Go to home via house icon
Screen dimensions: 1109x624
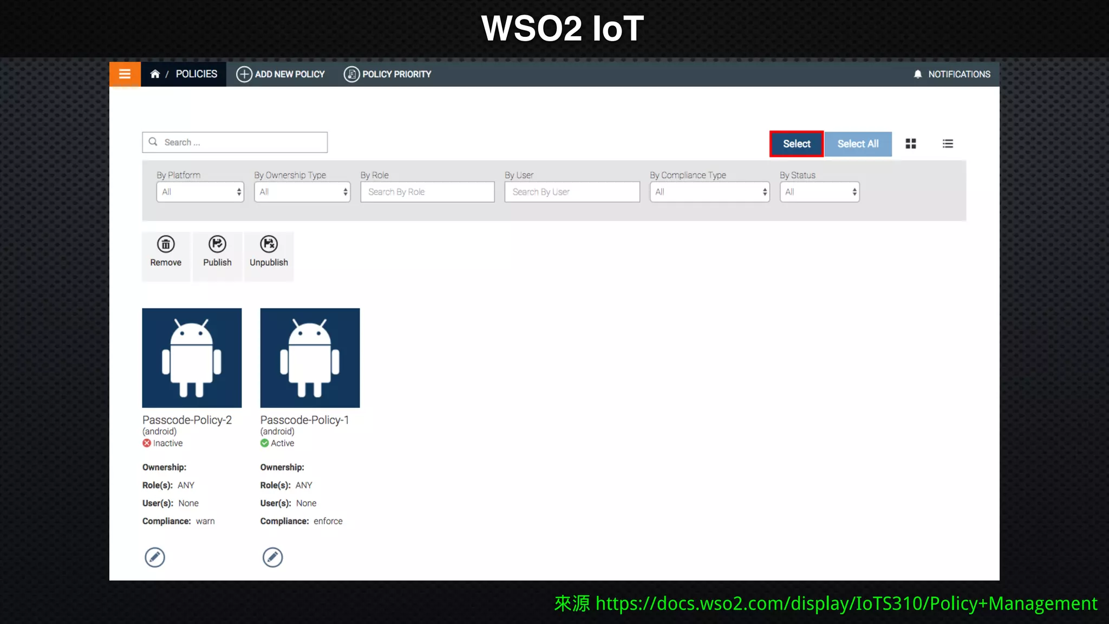[155, 74]
